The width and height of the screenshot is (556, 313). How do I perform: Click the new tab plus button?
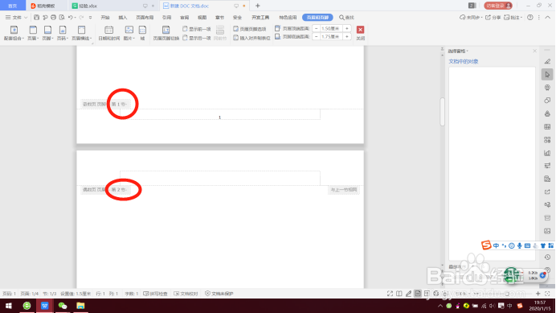pos(258,6)
